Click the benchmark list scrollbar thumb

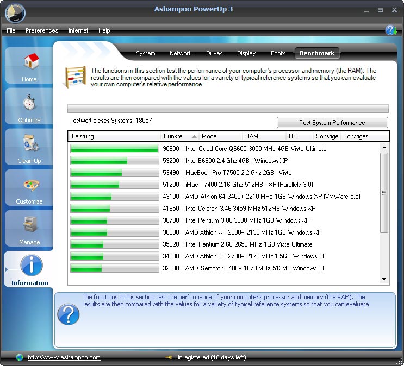384,193
